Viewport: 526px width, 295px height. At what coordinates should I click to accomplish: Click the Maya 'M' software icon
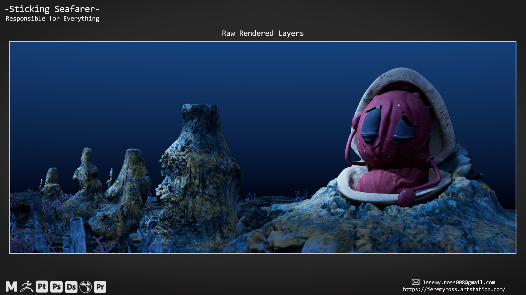pos(11,287)
